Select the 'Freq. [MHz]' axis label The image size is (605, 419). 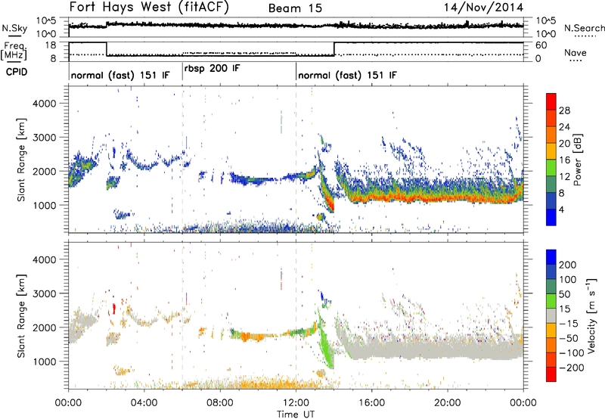14,51
